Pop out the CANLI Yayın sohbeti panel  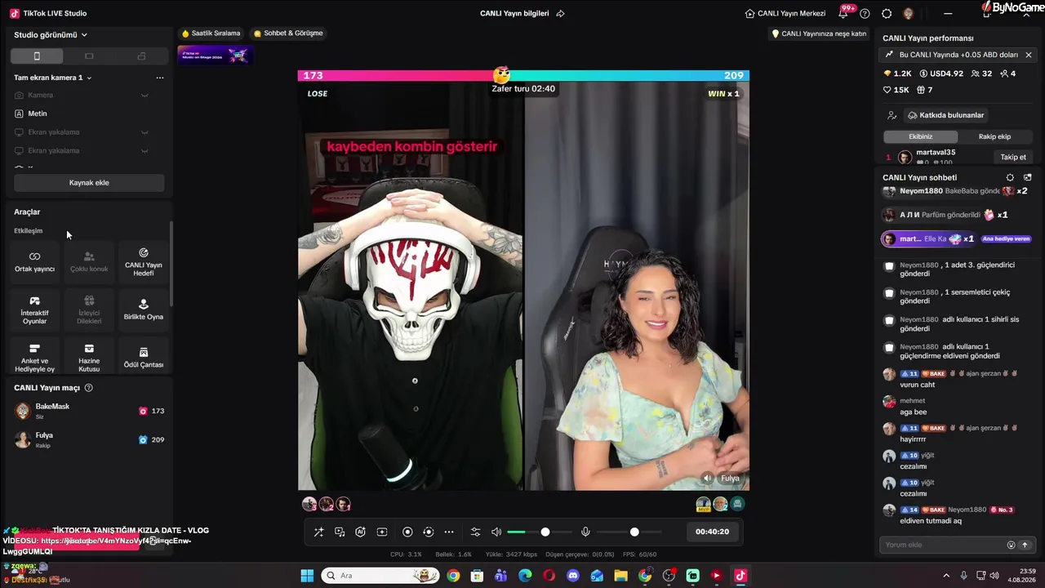[x=1027, y=177]
